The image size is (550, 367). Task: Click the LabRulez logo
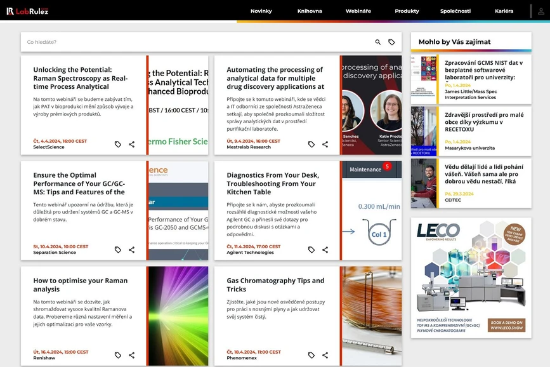coord(27,11)
